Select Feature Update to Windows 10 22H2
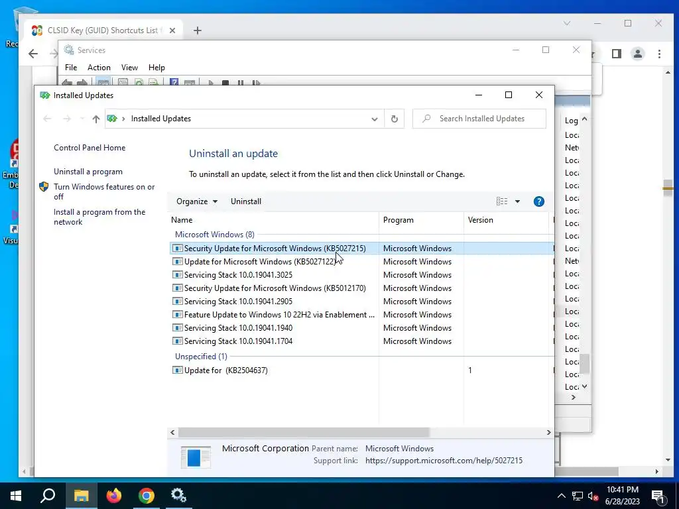Viewport: 679px width, 509px height. 361,315
